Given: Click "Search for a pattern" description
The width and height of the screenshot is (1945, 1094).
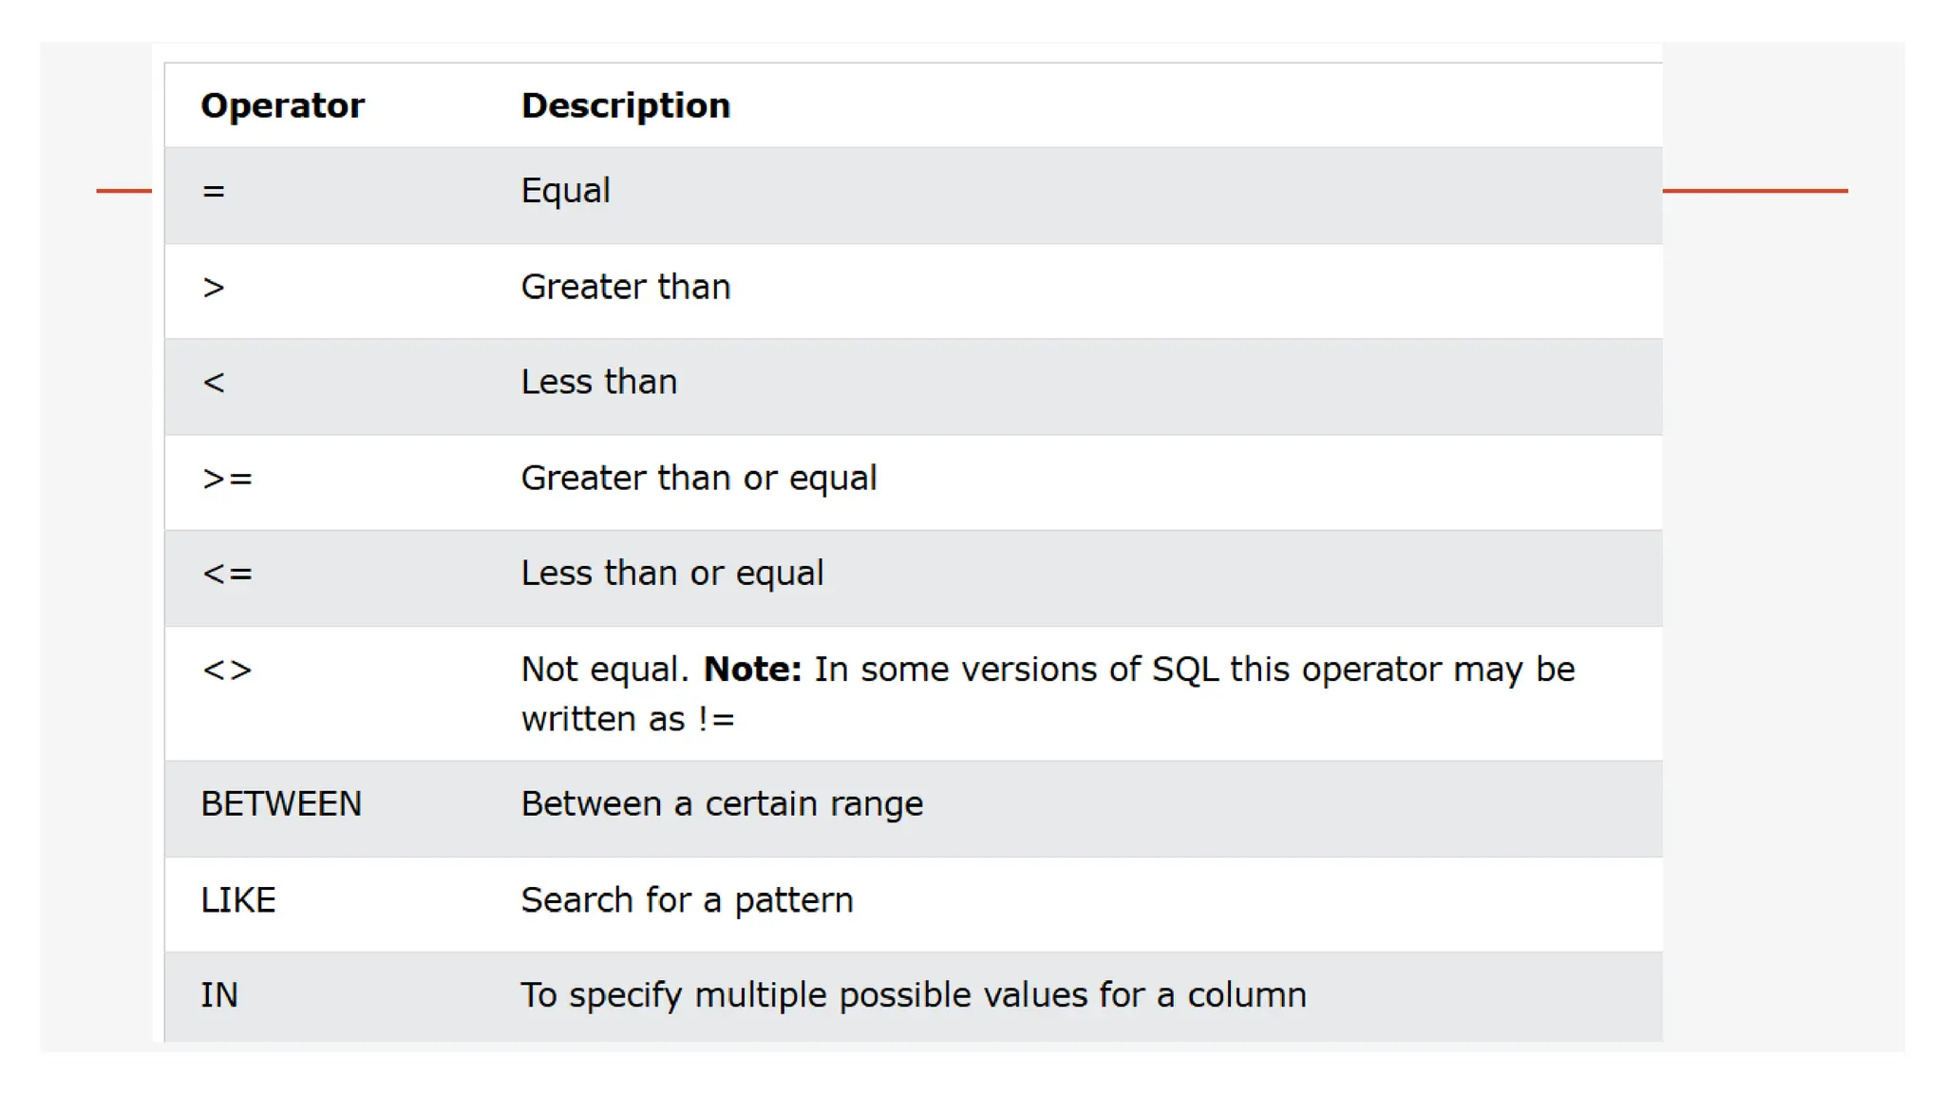Looking at the screenshot, I should (687, 900).
